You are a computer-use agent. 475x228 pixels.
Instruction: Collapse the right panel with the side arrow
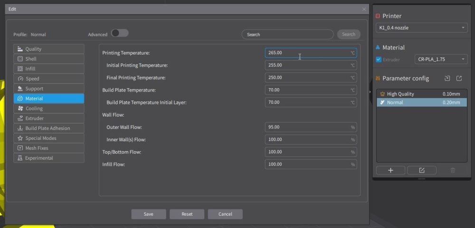[370, 91]
